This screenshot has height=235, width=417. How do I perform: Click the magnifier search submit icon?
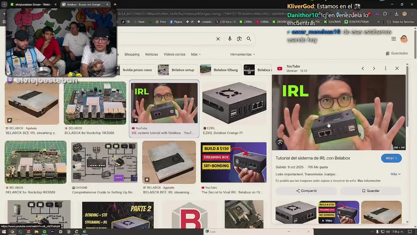[249, 39]
